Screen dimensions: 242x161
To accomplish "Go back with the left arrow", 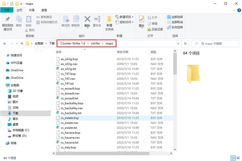I will 5,44.
